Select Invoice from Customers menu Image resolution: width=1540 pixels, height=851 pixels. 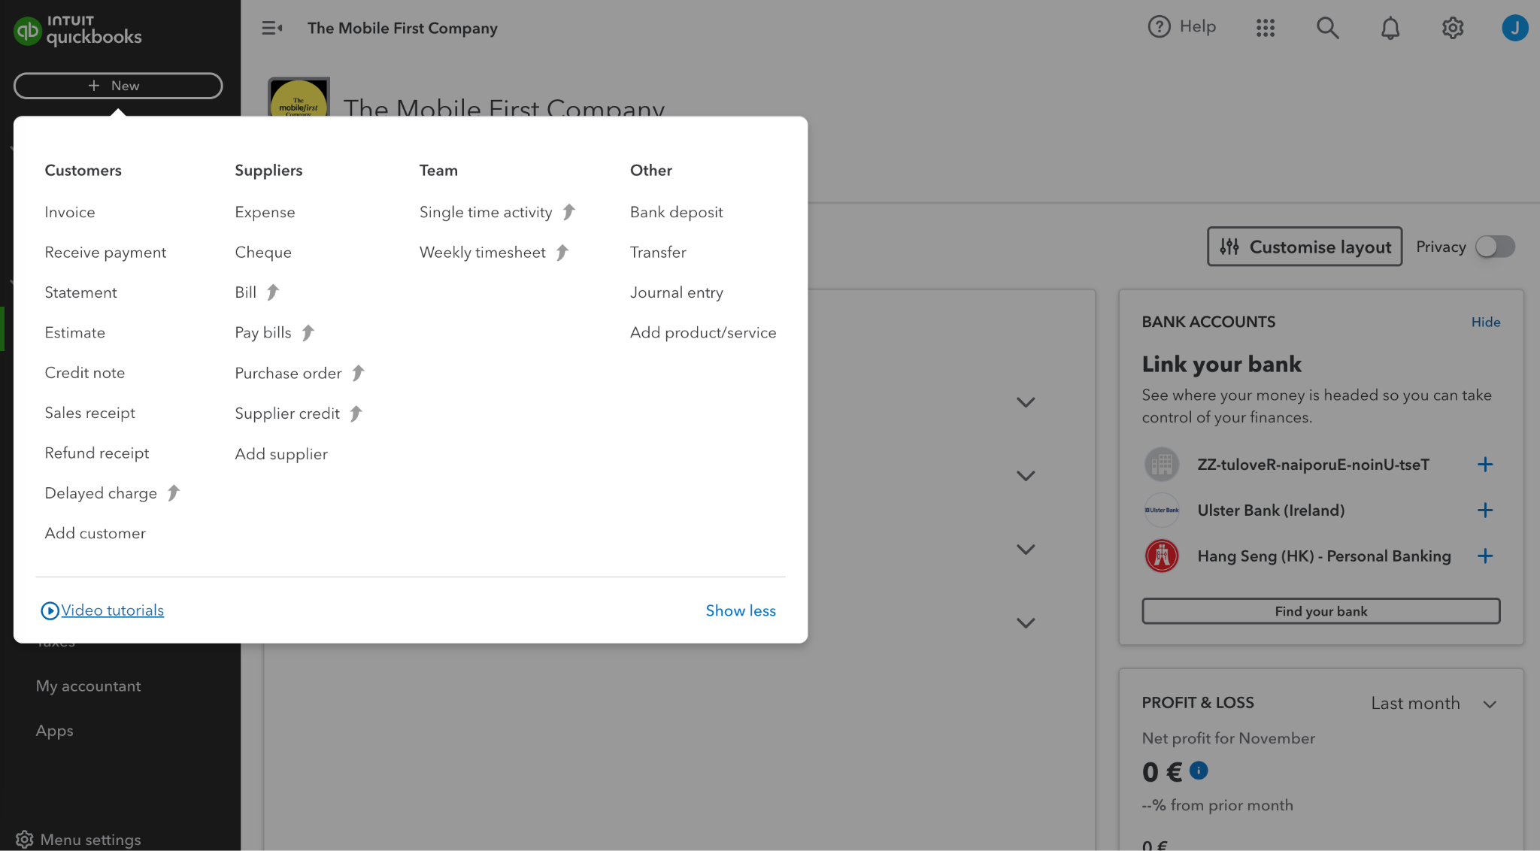(69, 212)
